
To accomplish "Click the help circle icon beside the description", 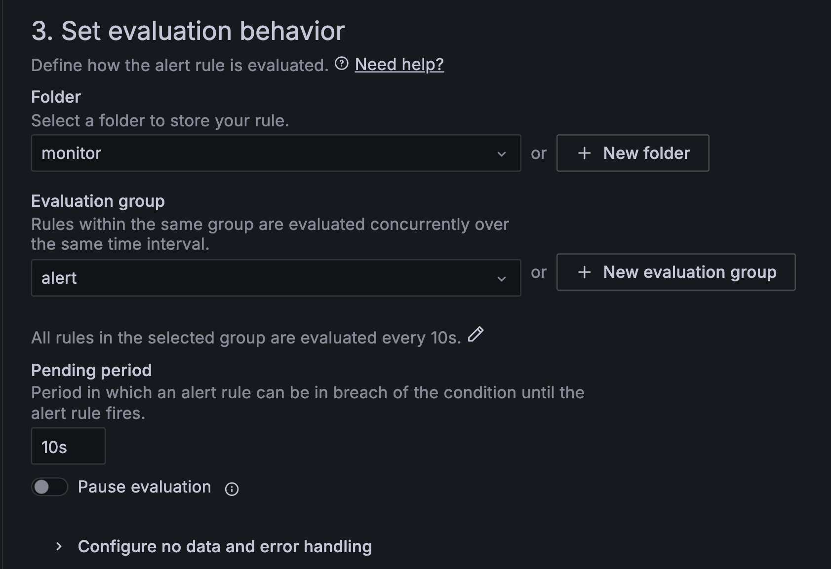I will pos(341,64).
